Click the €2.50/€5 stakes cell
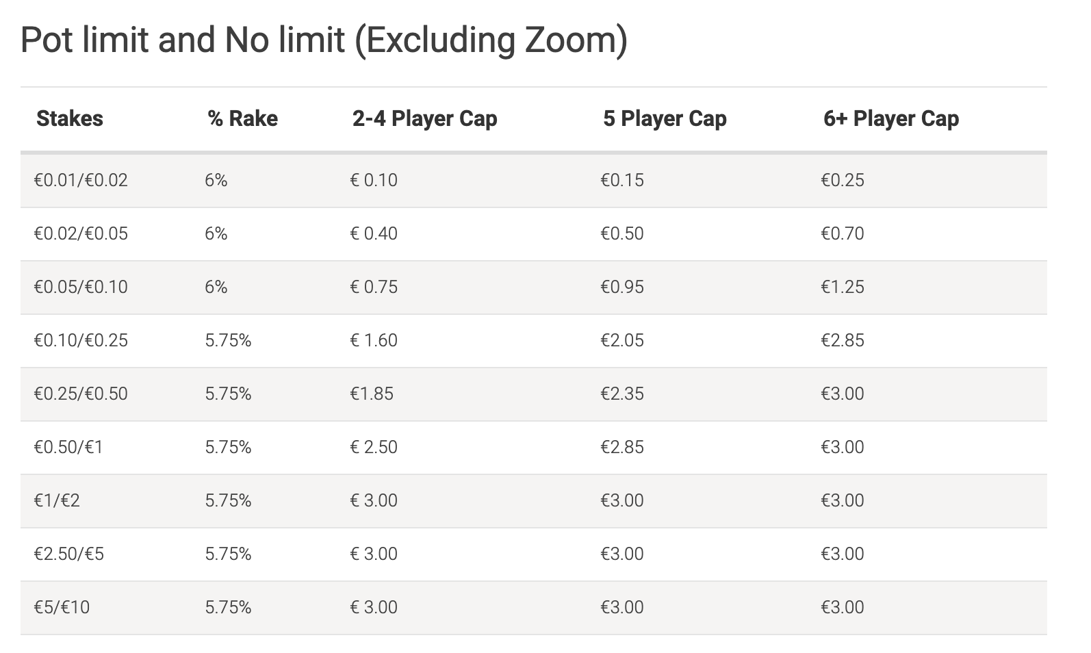This screenshot has width=1091, height=653. click(x=69, y=554)
